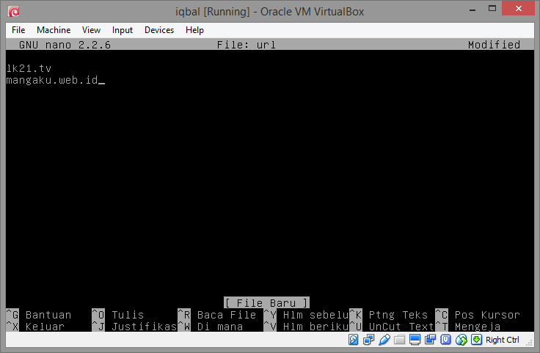
Task: Click the mangaku.web.id line in nano
Action: click(52, 80)
